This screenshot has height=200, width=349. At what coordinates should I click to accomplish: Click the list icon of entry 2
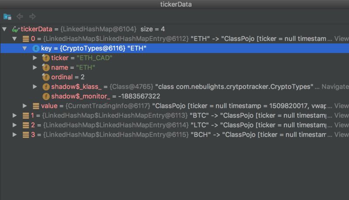(x=26, y=125)
